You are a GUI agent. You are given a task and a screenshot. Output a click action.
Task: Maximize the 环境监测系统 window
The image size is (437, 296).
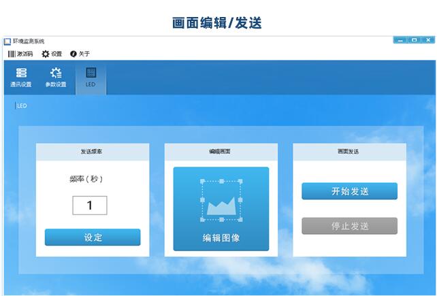point(414,40)
